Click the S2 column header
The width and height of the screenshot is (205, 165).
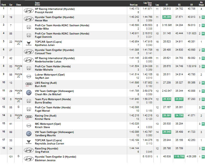point(179,5)
